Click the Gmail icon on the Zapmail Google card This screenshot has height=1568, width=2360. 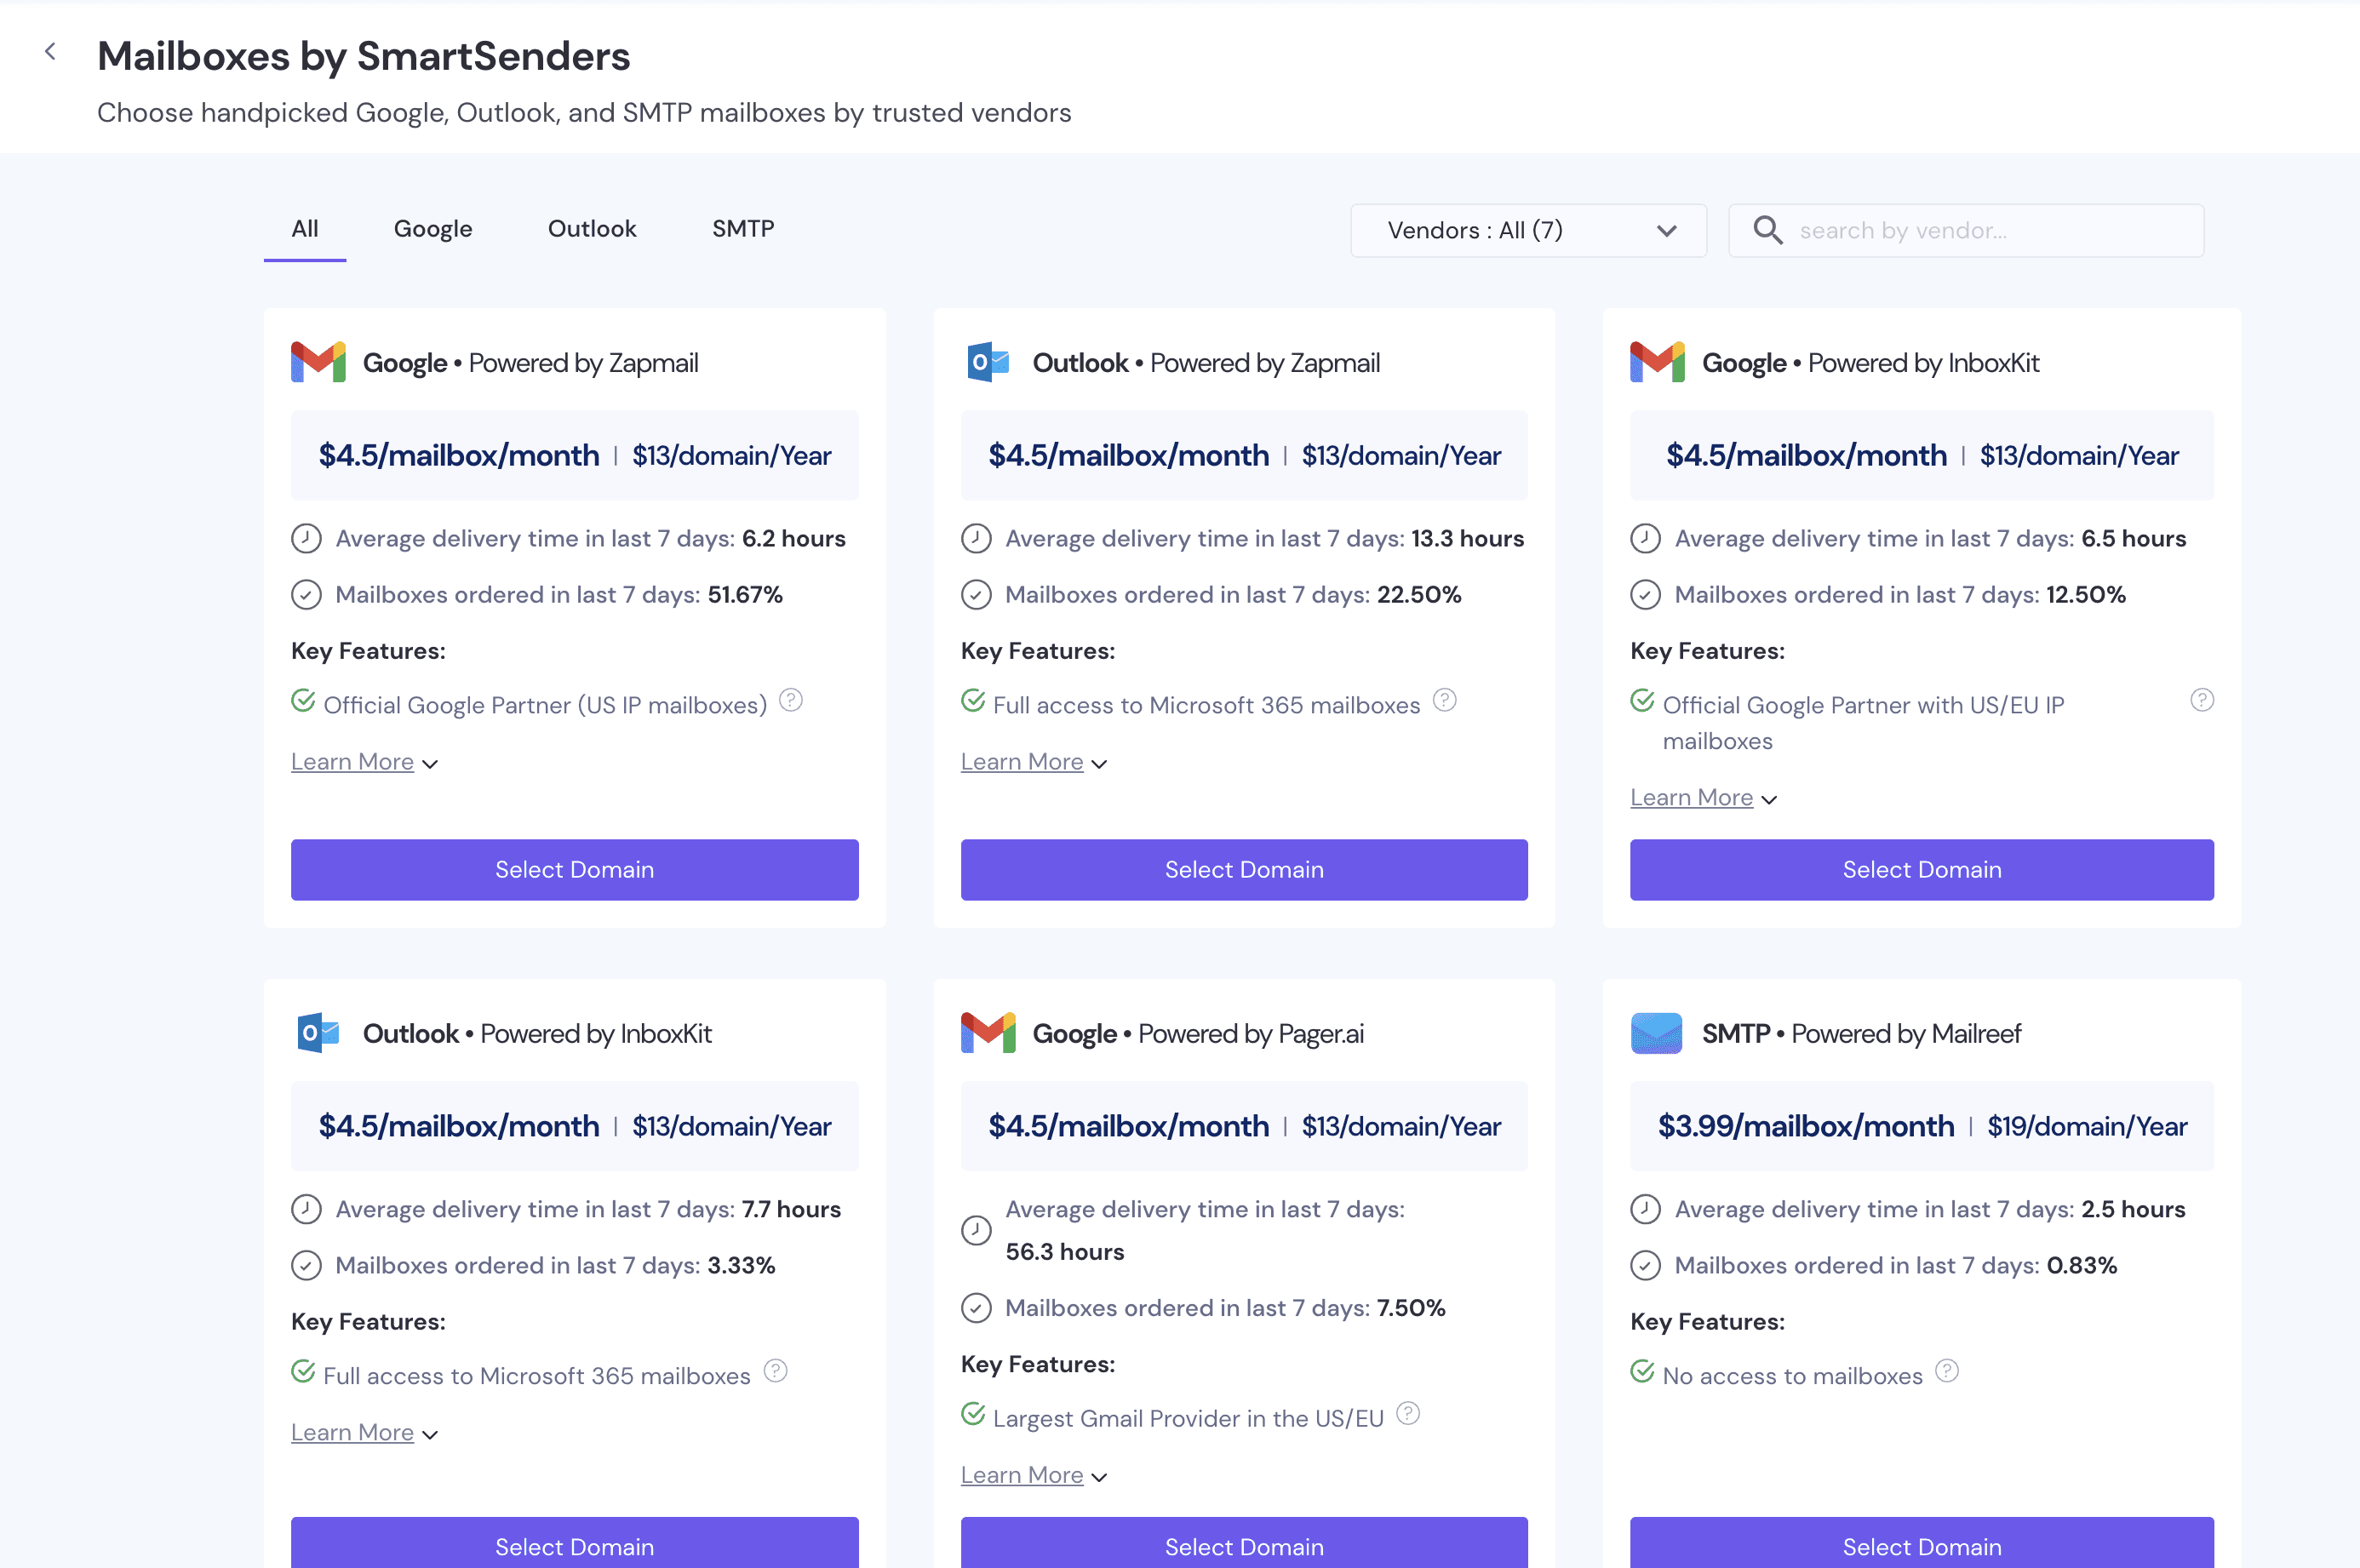[317, 362]
